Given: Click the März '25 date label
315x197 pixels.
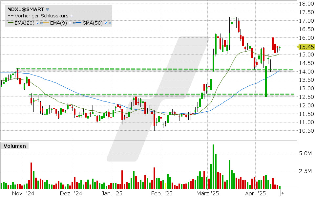Looking at the screenshot, I should (207, 193).
